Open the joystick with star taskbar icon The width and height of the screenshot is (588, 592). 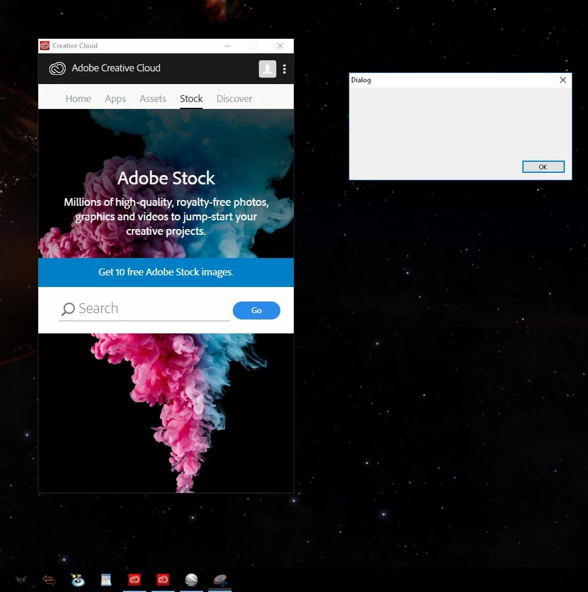[x=78, y=580]
